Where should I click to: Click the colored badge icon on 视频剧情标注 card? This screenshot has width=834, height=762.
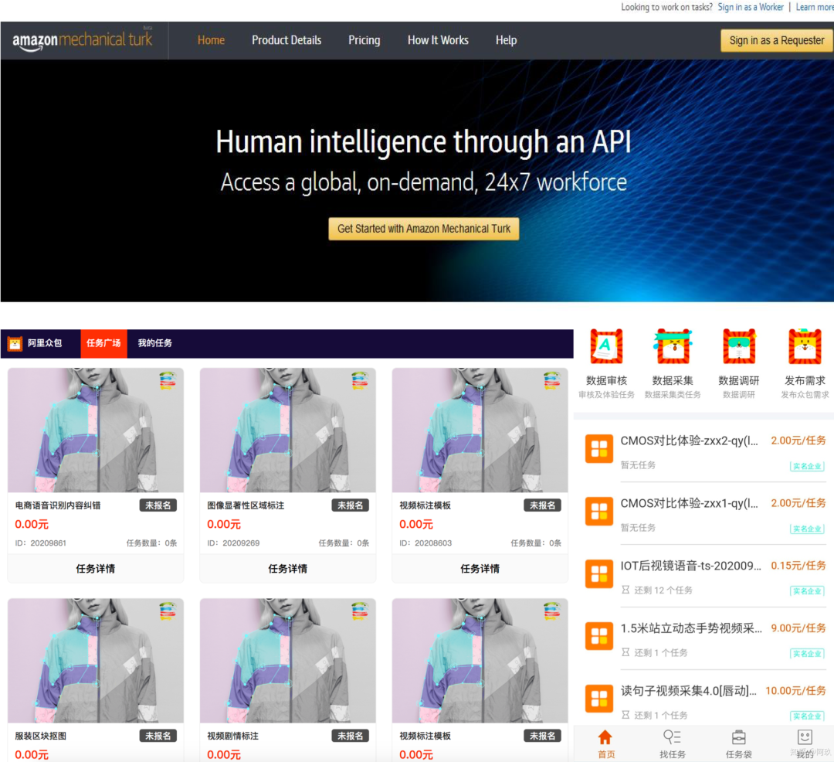pyautogui.click(x=360, y=611)
